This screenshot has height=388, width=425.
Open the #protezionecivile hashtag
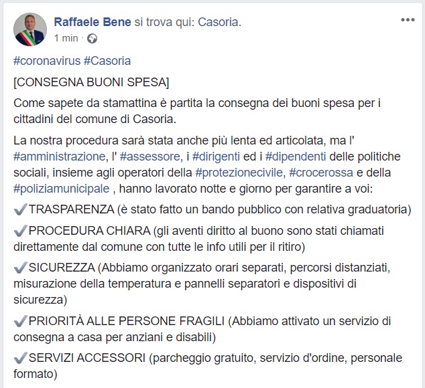tap(240, 173)
